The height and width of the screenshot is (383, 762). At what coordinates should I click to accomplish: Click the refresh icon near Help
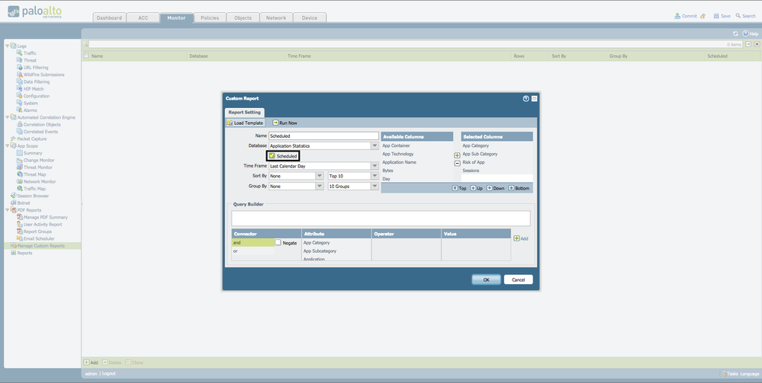[735, 34]
